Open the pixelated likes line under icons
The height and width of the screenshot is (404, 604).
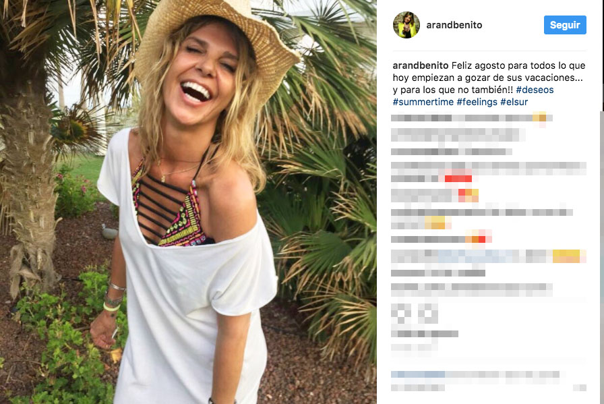425,334
